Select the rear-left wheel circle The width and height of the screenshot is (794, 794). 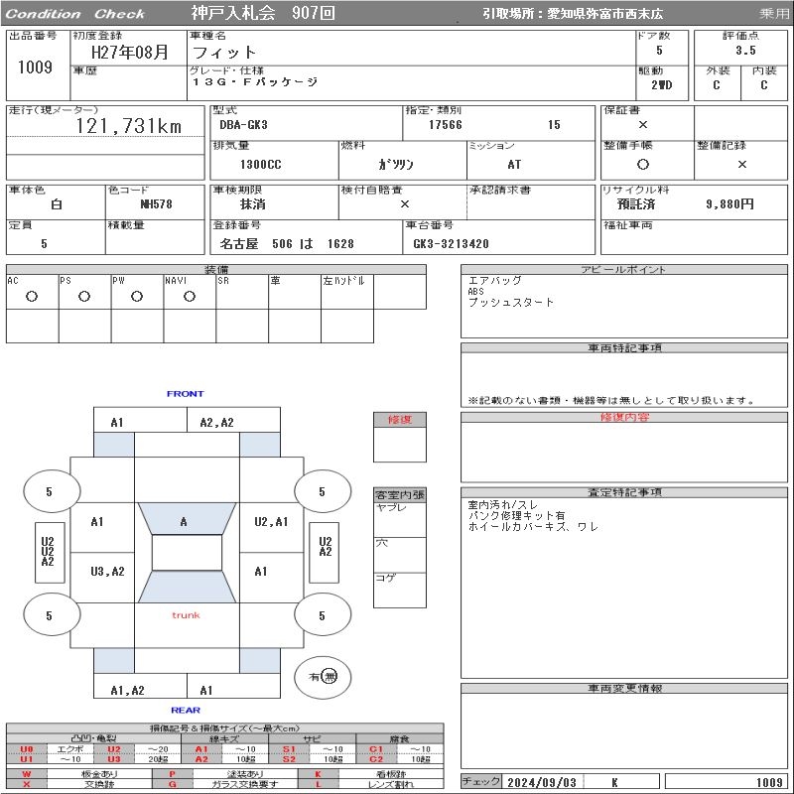click(49, 615)
